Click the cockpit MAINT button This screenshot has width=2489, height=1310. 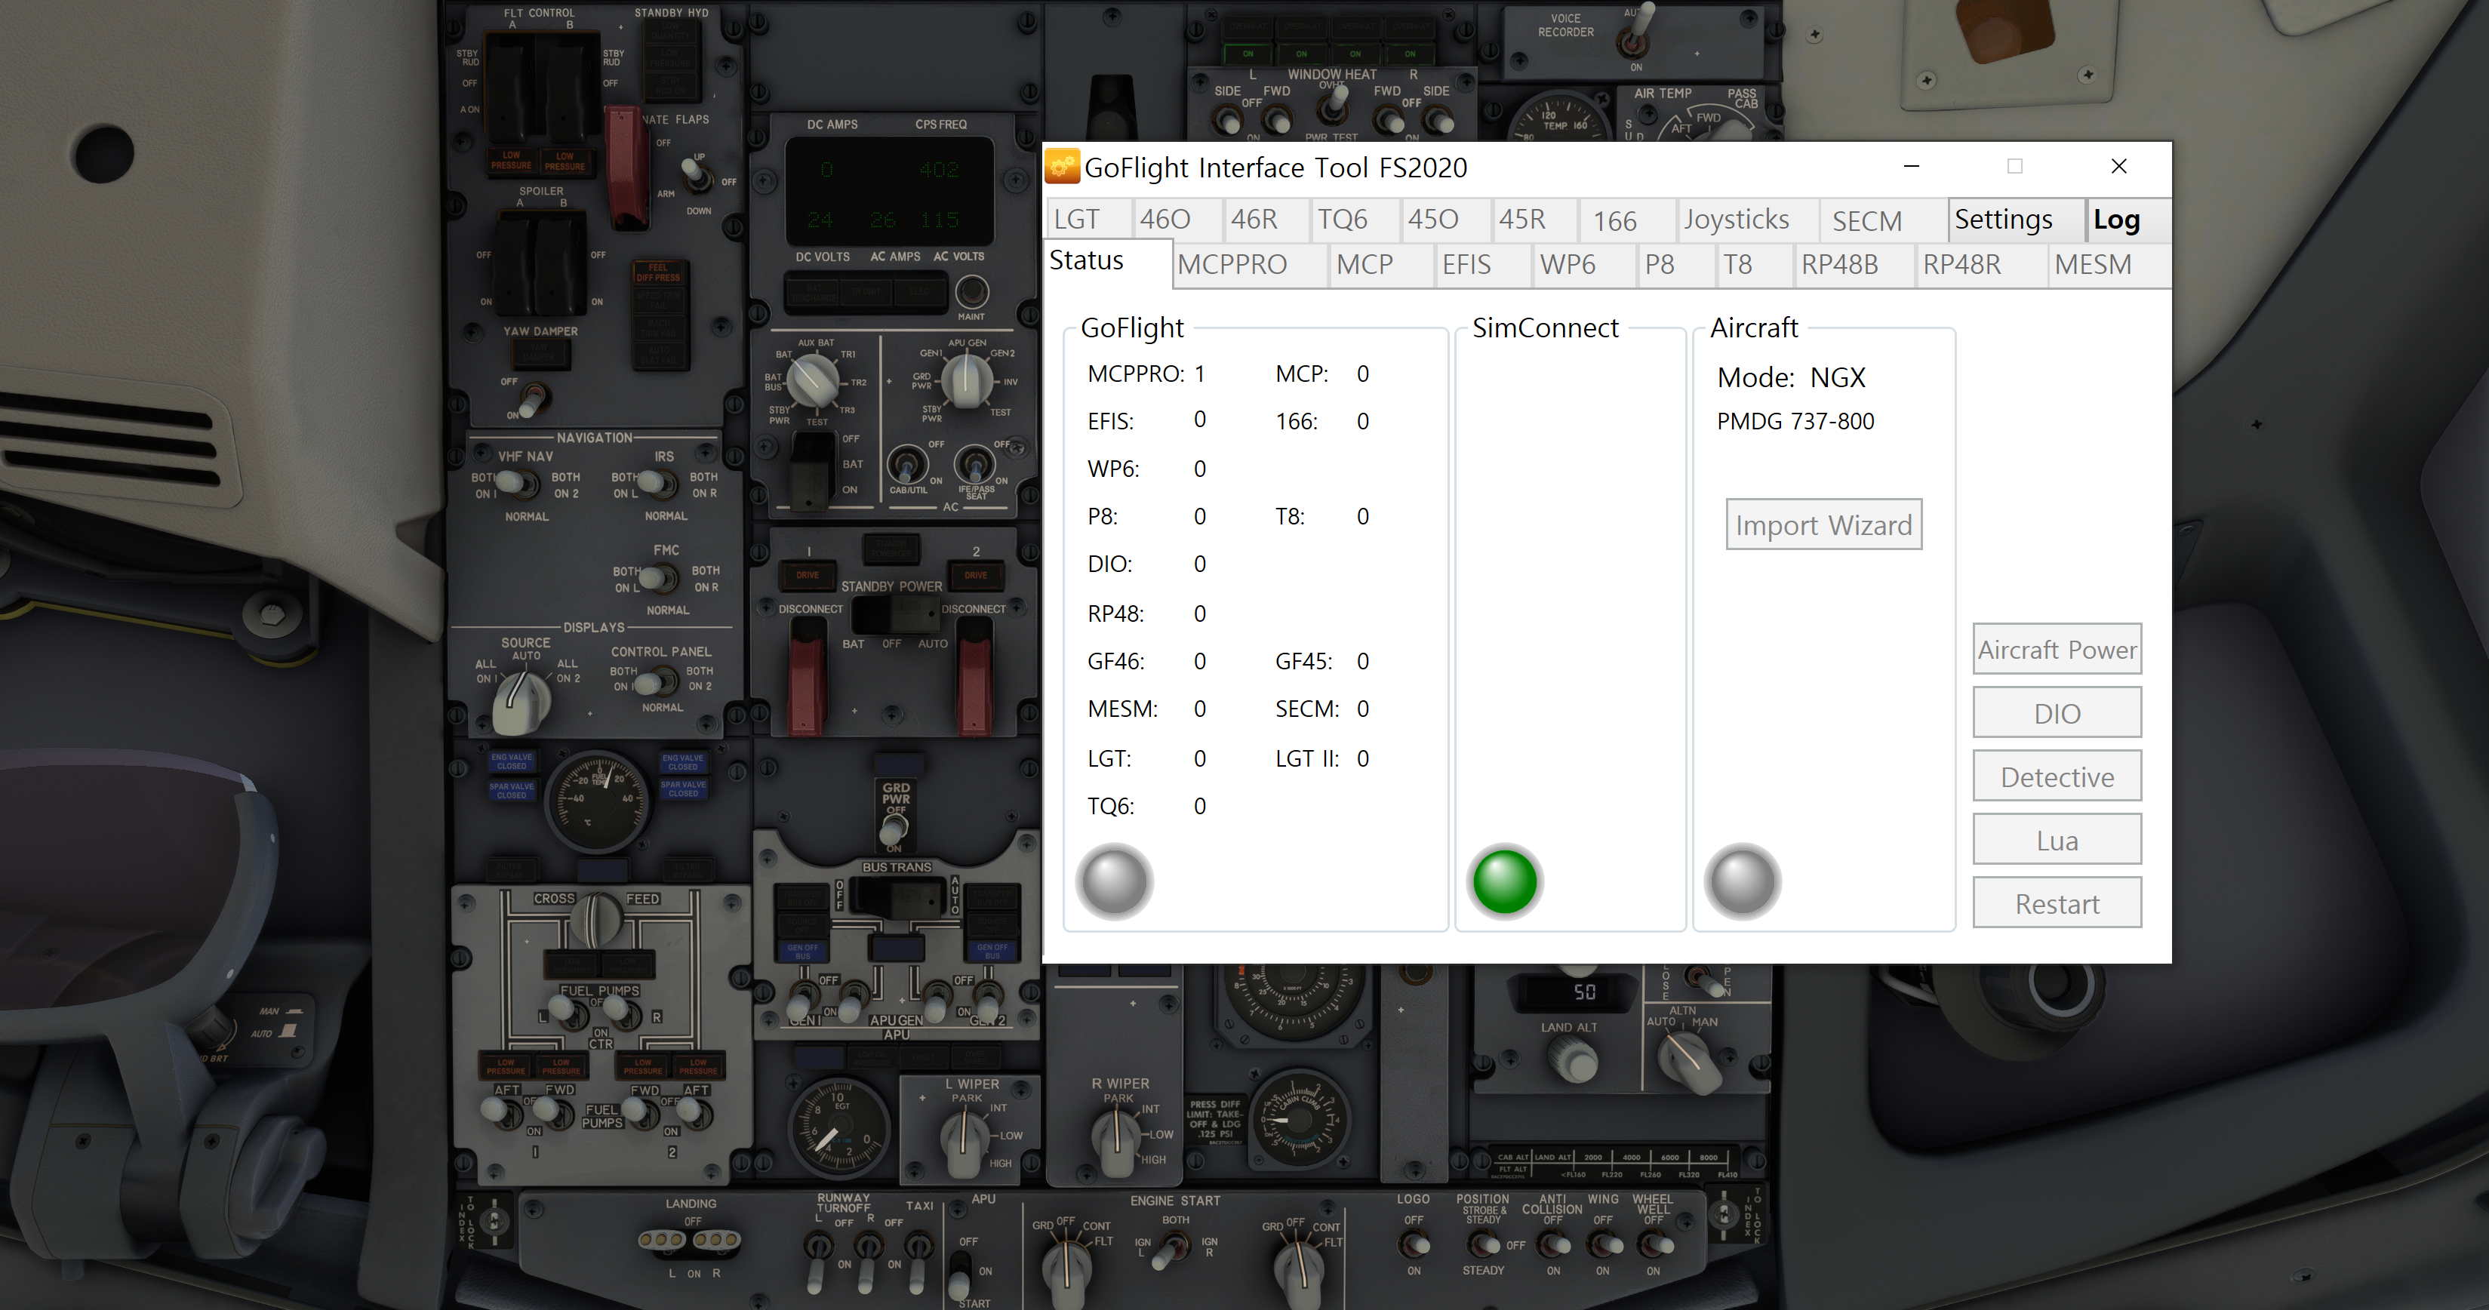(972, 292)
